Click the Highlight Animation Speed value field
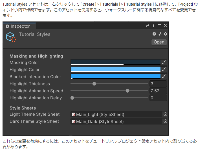 coord(158,91)
